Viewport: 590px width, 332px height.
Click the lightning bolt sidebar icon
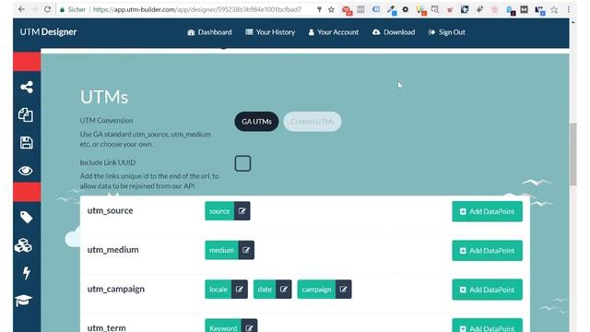click(26, 273)
